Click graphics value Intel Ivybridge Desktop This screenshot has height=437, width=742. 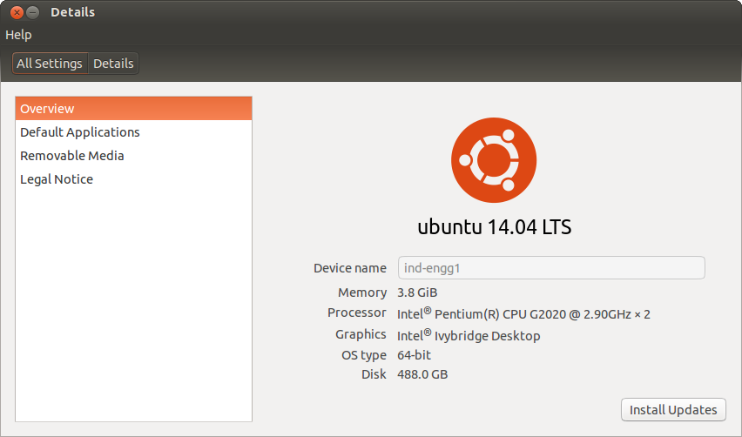[469, 335]
